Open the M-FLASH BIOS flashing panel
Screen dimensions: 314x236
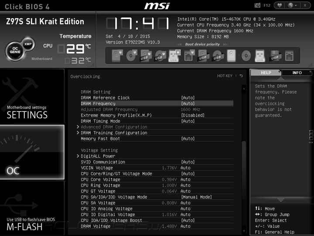point(32,208)
